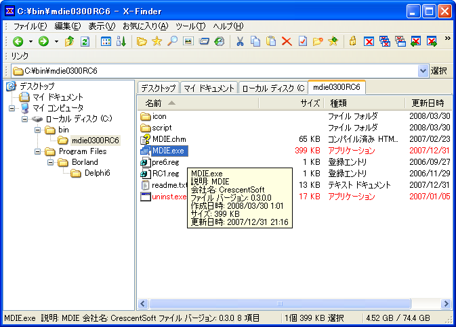456x327 pixels.
Task: Open the ツール(T) menu
Action: tap(190, 26)
